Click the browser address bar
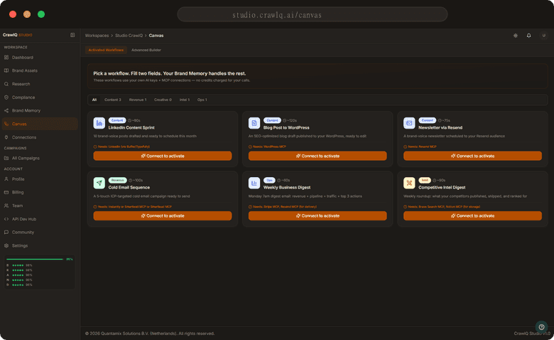 (313, 14)
